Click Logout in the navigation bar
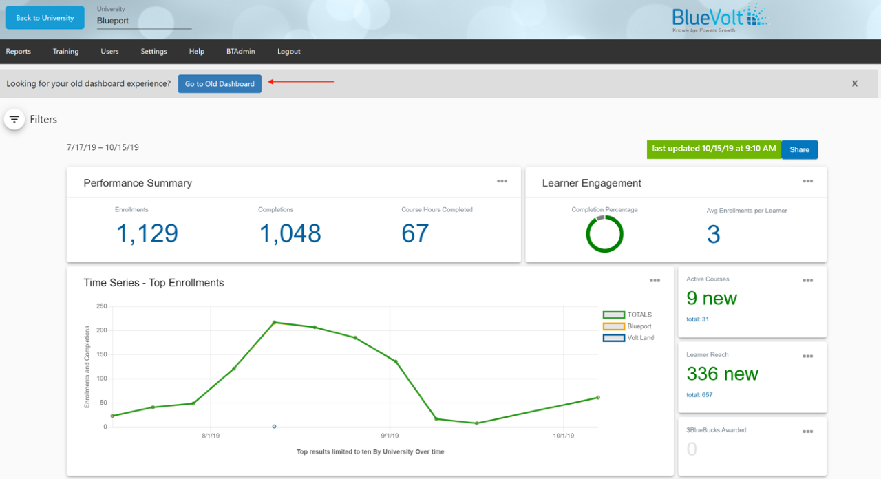Viewport: 881px width, 479px height. 289,52
